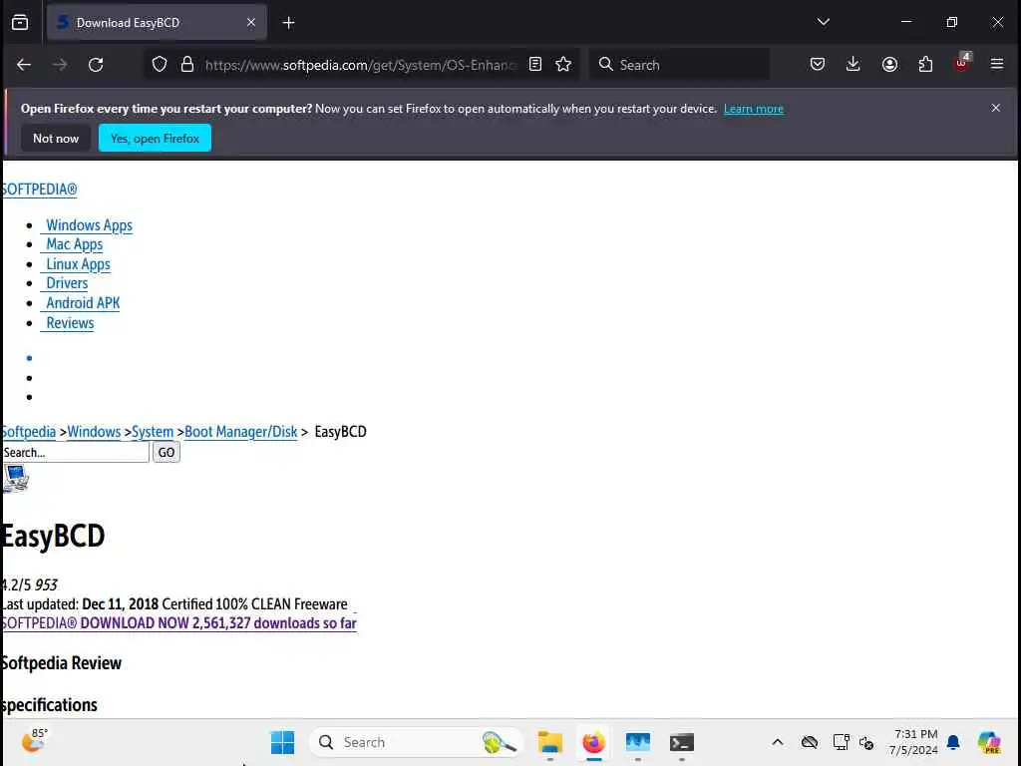This screenshot has height=766, width=1021.
Task: Open the Learn more link
Action: tap(754, 109)
